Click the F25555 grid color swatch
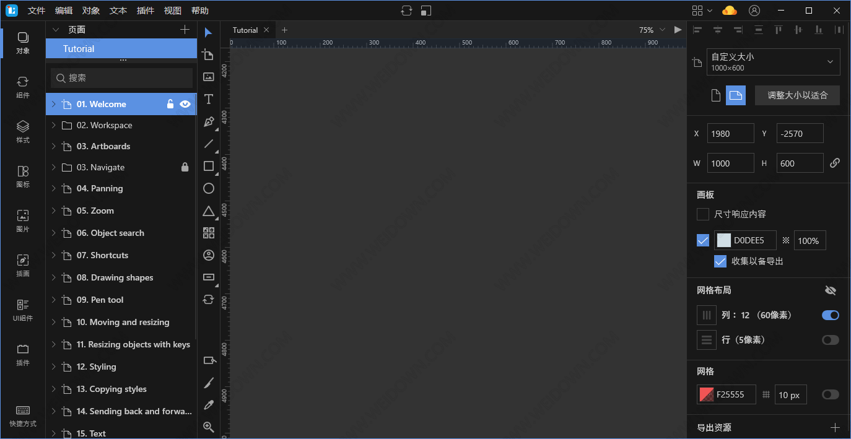851x439 pixels. coord(706,394)
